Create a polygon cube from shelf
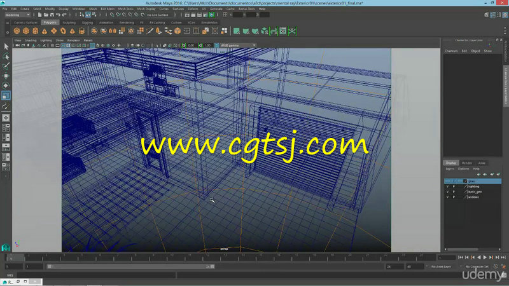The height and width of the screenshot is (286, 509). [x=26, y=31]
